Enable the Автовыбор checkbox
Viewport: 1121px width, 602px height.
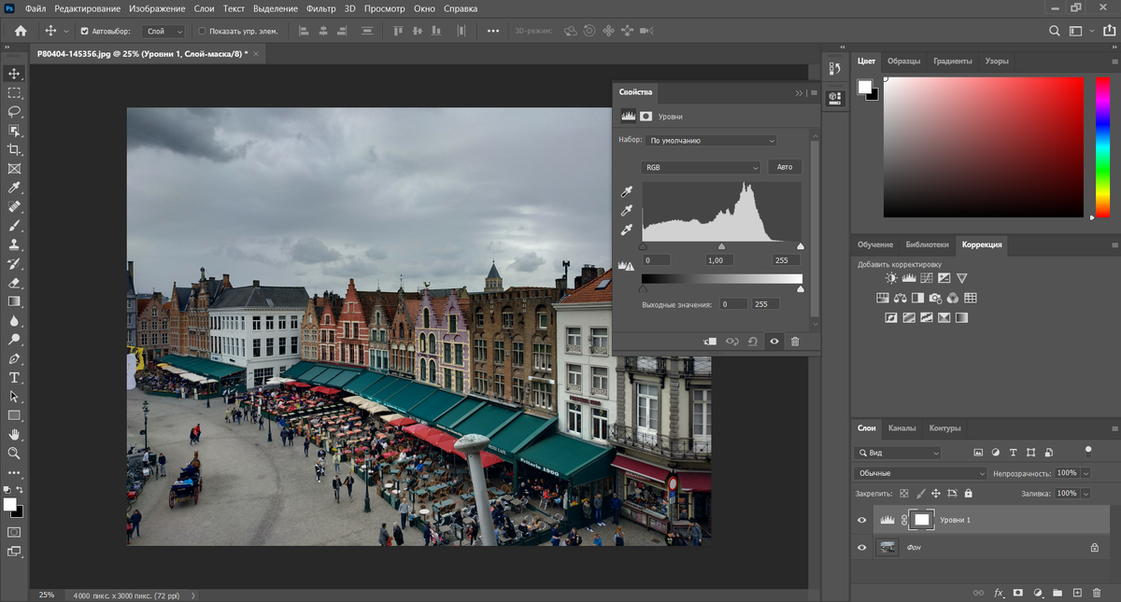coord(85,31)
